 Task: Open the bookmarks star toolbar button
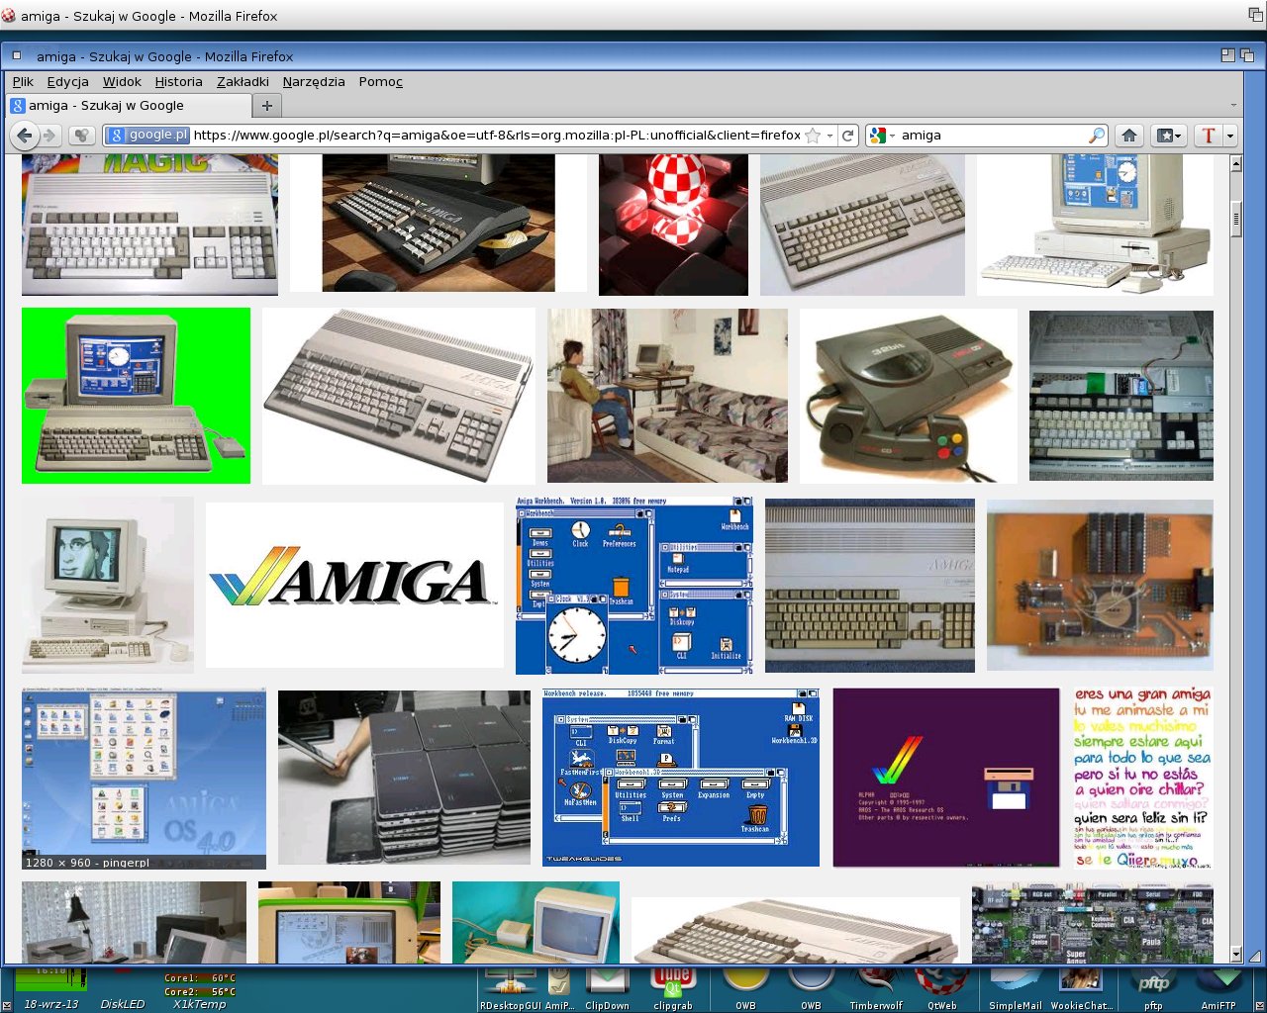click(x=1168, y=136)
